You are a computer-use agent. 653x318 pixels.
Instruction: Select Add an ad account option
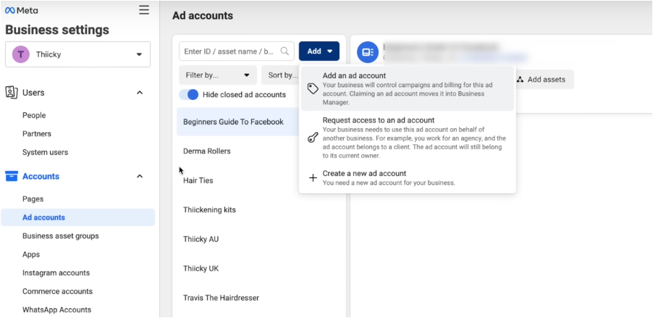point(408,88)
